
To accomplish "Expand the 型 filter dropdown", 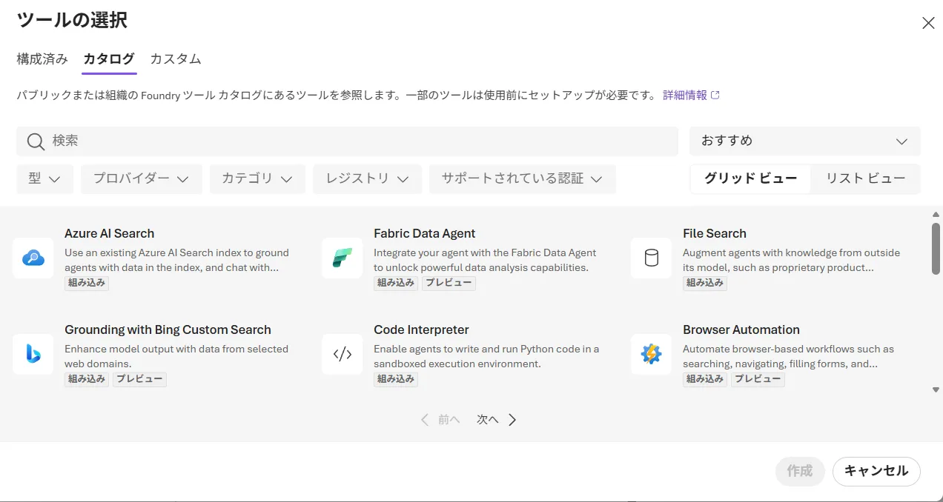I will pyautogui.click(x=44, y=178).
